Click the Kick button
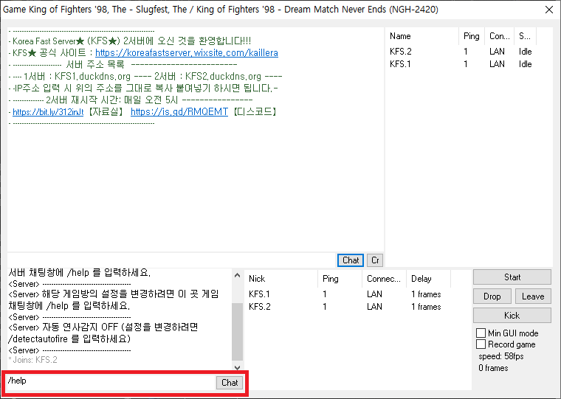Viewport: 561px width, 399px height. coord(512,316)
